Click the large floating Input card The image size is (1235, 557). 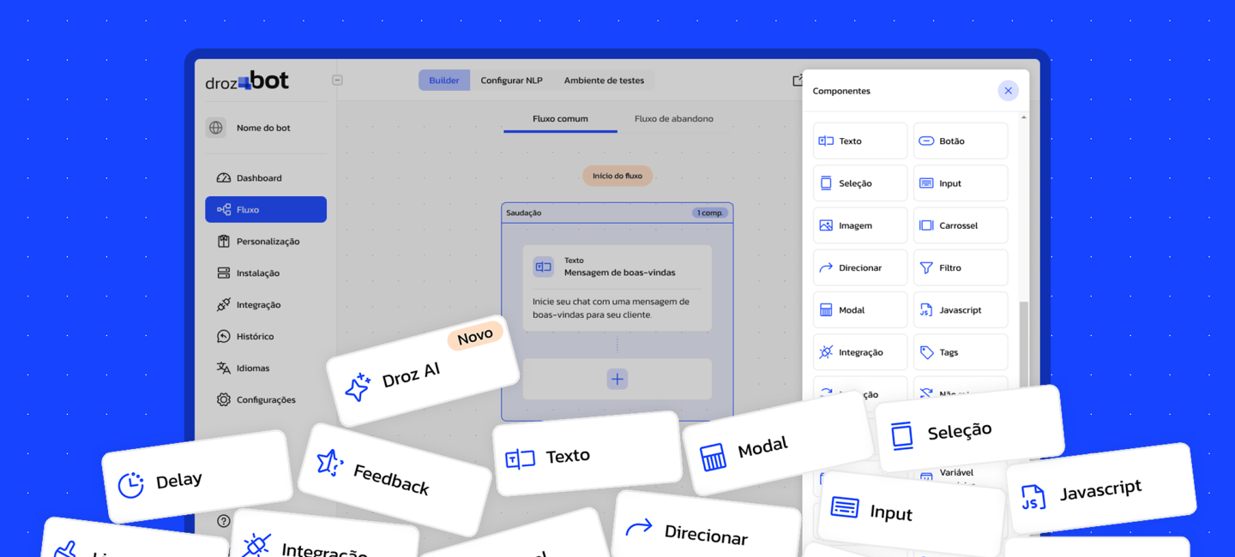[910, 512]
